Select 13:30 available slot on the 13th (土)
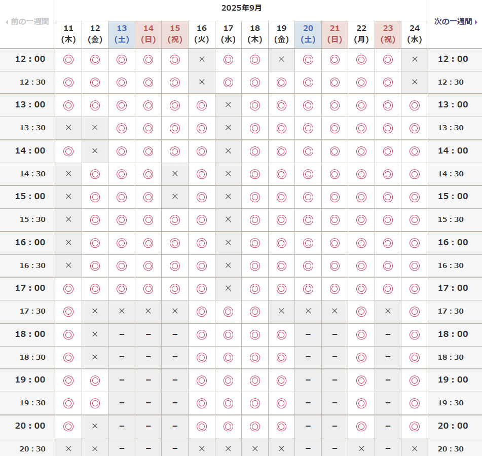482x456 pixels. click(x=122, y=128)
